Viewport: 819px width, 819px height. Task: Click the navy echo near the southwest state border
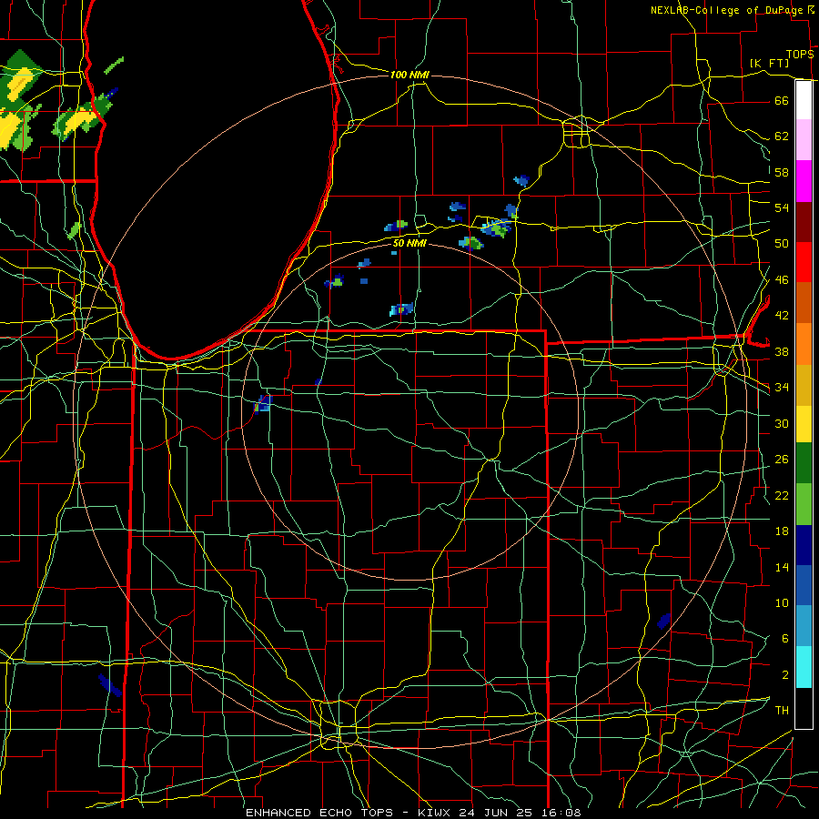[110, 685]
